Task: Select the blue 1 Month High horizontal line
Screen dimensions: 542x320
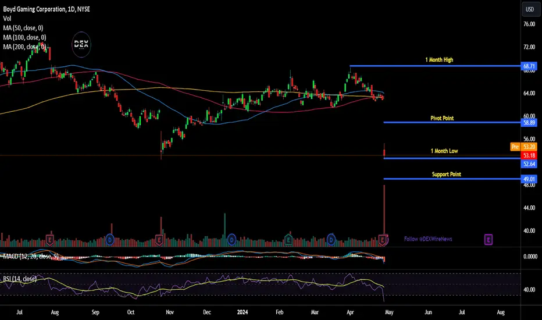Action: 435,66
